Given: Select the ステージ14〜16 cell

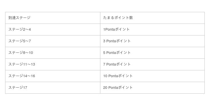Looking at the screenshot, I should [53, 76].
